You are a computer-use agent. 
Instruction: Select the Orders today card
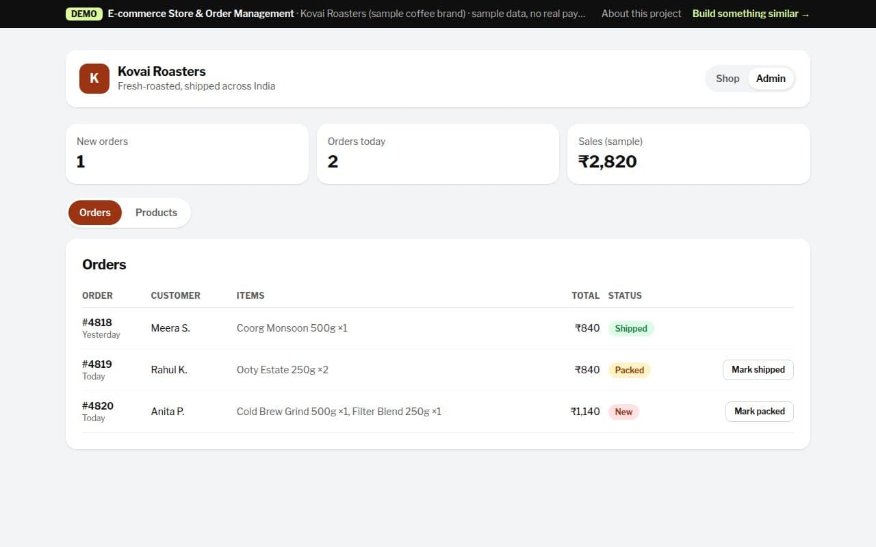click(x=438, y=154)
